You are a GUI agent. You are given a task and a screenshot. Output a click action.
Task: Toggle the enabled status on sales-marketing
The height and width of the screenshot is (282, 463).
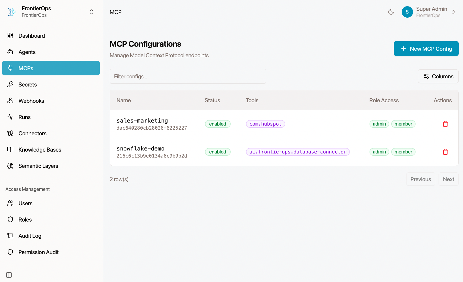click(218, 124)
